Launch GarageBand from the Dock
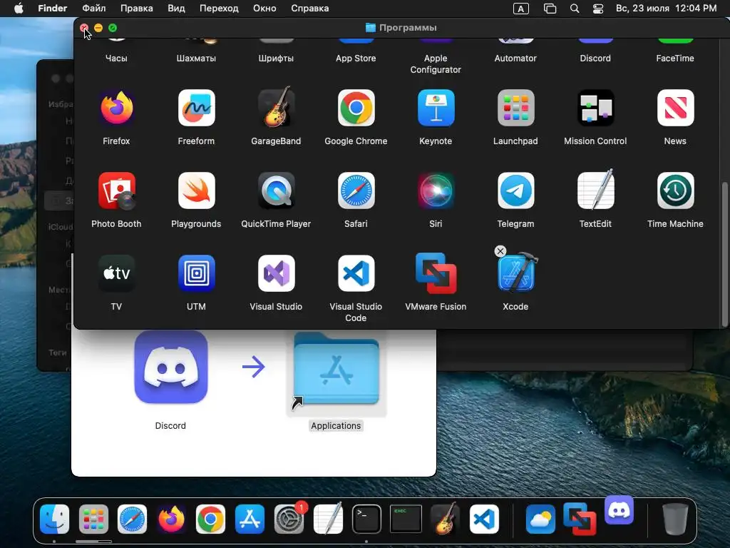Viewport: 730px width, 548px height. click(x=445, y=518)
